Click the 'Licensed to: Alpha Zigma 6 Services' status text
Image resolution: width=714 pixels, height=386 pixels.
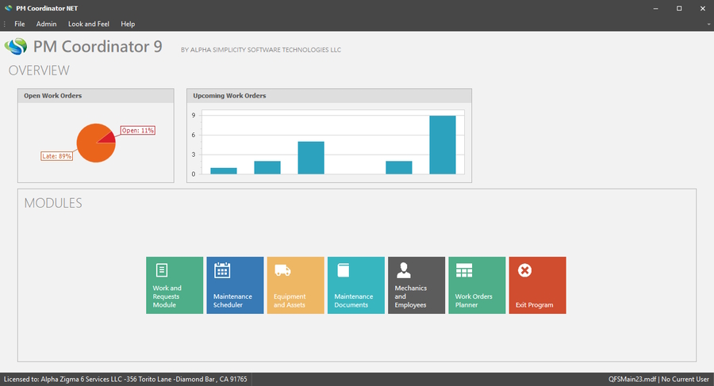tap(125, 379)
